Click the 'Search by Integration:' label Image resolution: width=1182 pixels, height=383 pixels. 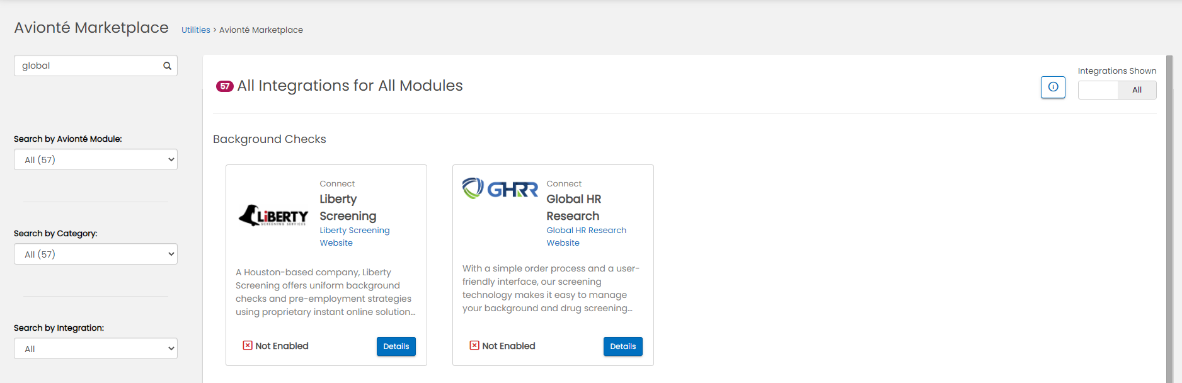(x=59, y=328)
